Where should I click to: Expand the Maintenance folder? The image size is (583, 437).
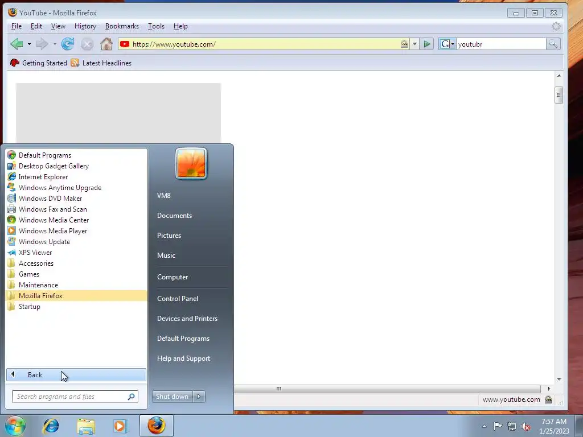(x=38, y=285)
